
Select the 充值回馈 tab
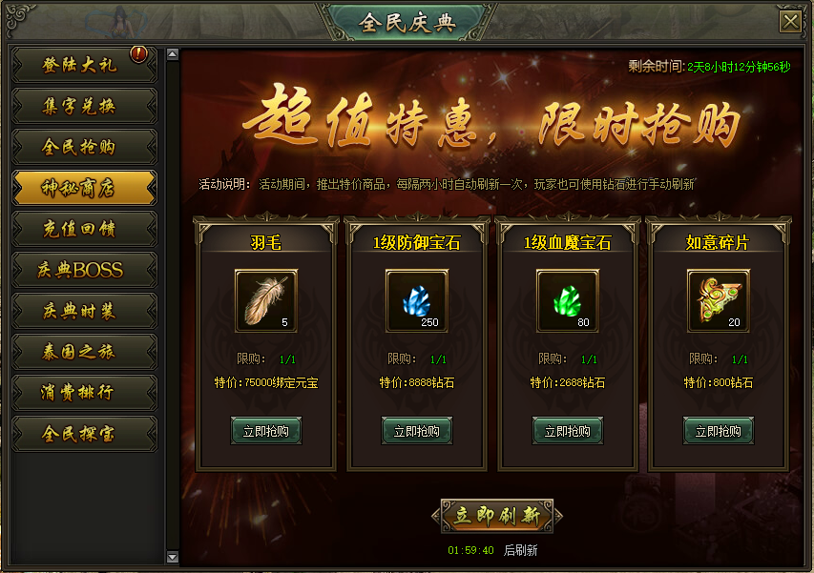(84, 229)
